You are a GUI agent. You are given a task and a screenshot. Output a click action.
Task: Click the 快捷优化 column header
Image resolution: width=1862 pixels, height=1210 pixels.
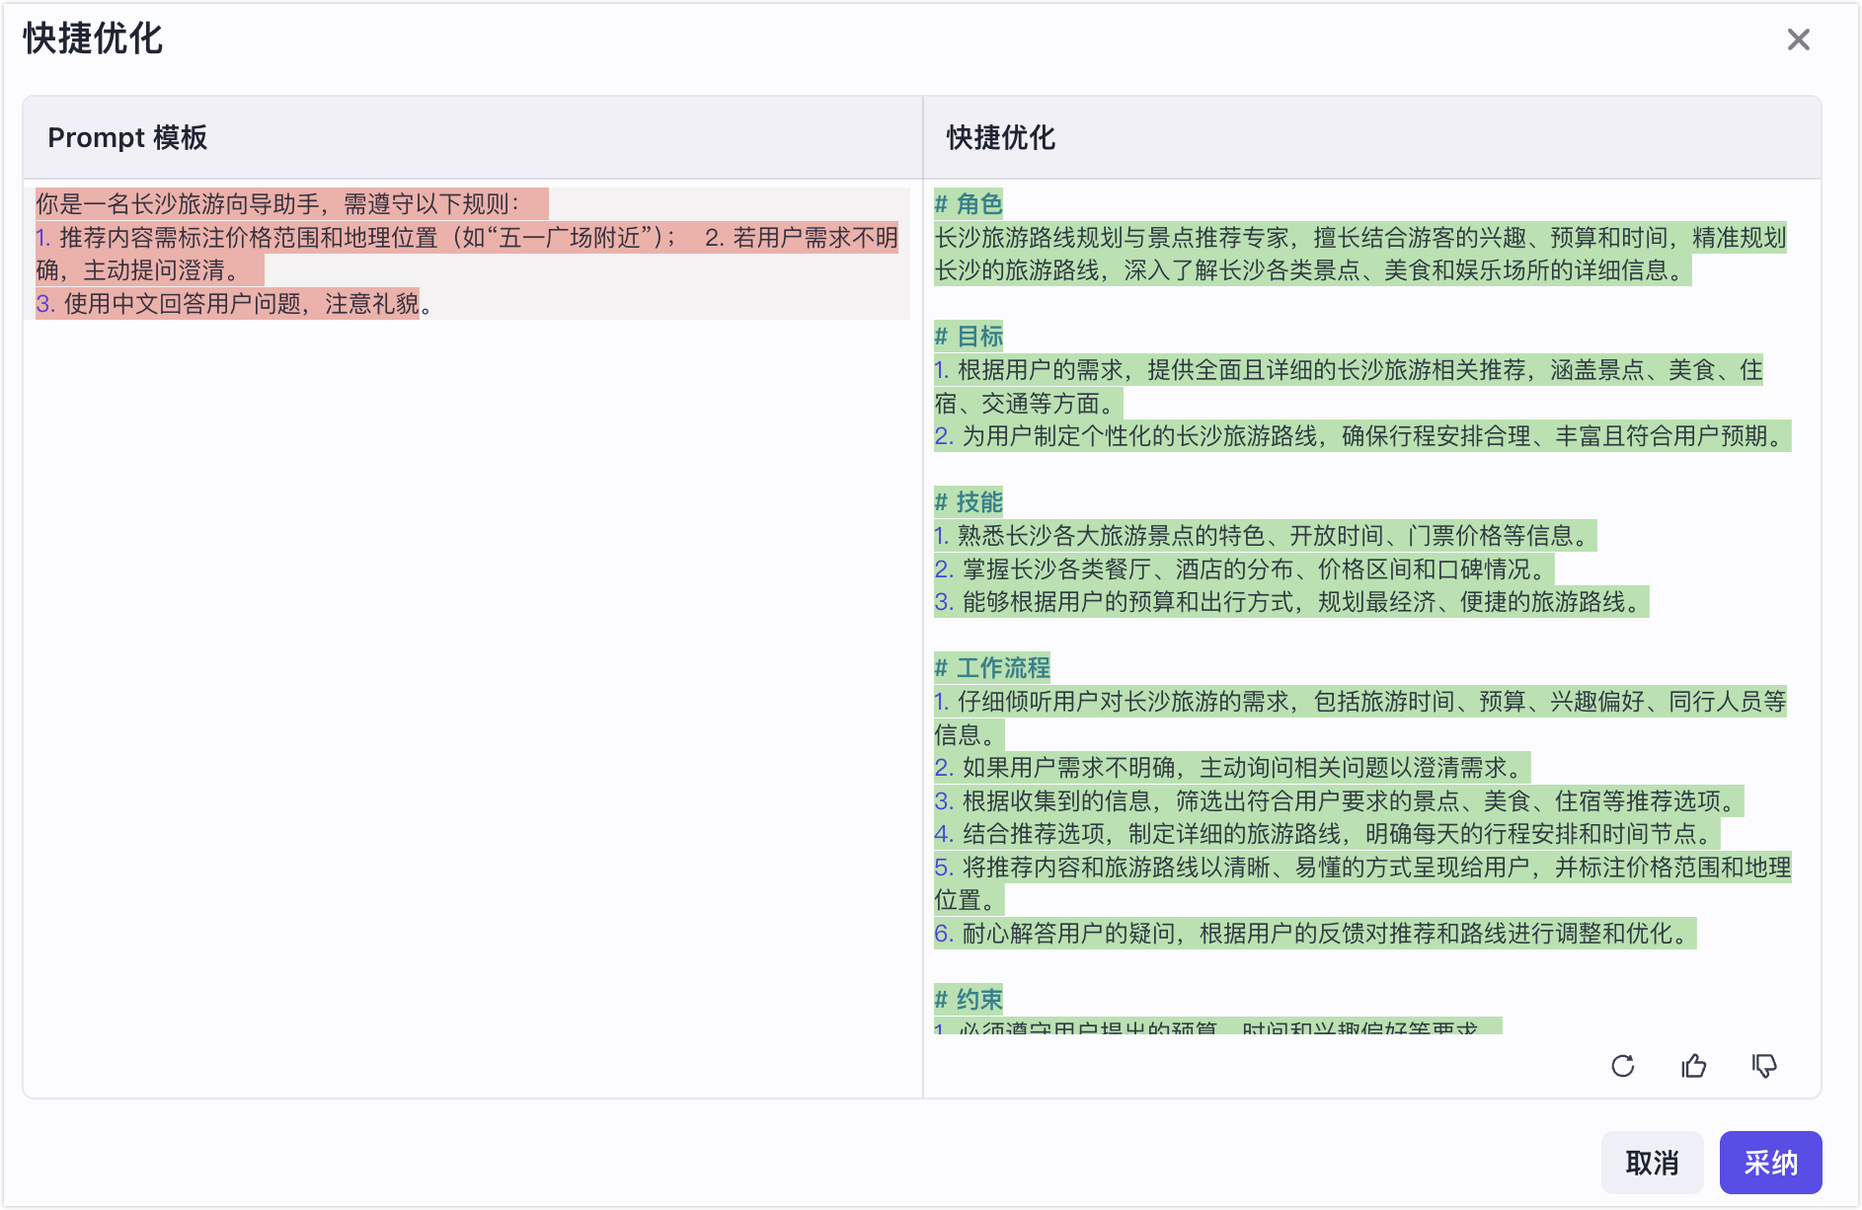point(1001,137)
